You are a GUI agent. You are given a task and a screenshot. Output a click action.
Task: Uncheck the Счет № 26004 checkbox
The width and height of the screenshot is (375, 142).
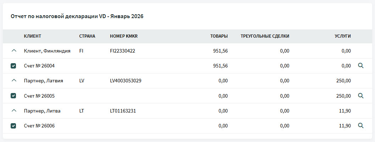[13, 66]
